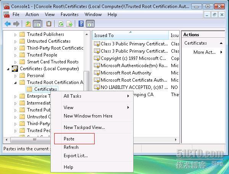Open the Action menu
This screenshot has width=229, height=174.
coord(32,14)
